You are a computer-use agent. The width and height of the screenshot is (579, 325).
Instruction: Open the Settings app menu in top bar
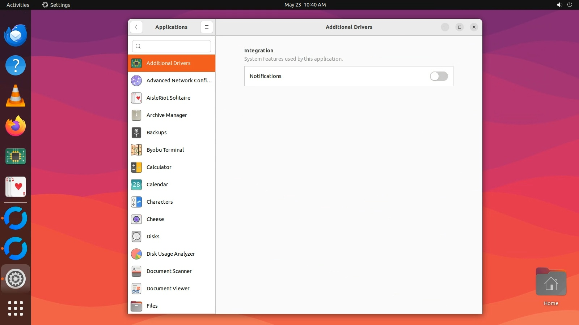(56, 5)
